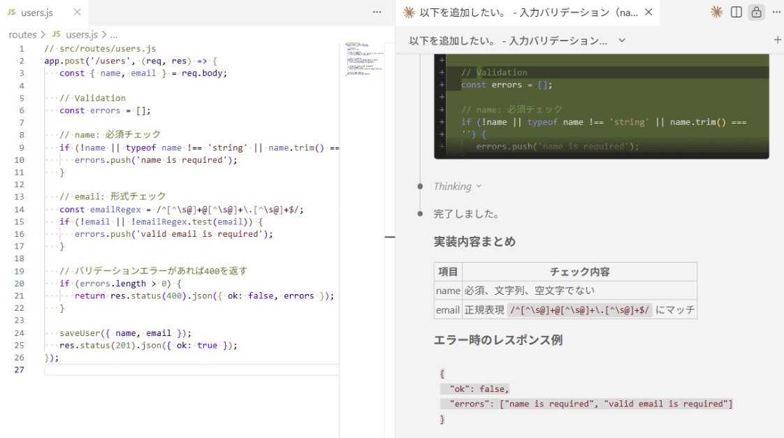Open the chat panel more actions menu
784x438 pixels.
click(776, 12)
